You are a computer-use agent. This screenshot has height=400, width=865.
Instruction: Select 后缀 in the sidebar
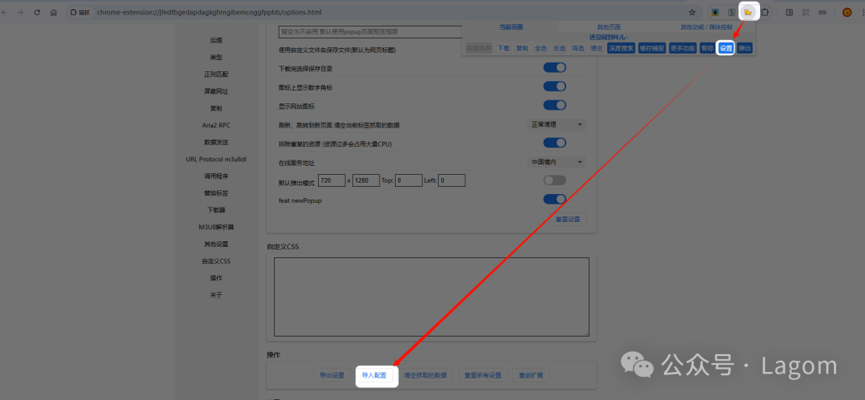click(215, 40)
